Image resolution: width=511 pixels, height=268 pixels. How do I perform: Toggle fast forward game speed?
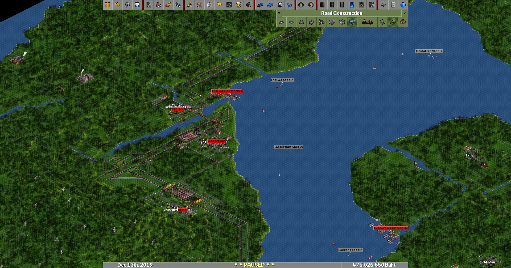117,5
